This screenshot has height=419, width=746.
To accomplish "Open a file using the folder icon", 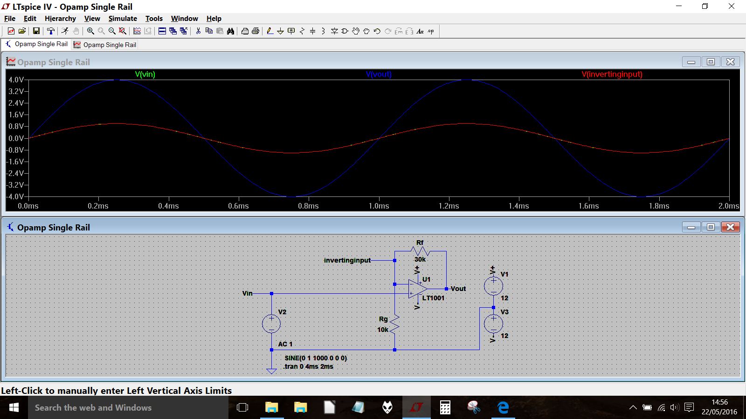I will point(22,31).
